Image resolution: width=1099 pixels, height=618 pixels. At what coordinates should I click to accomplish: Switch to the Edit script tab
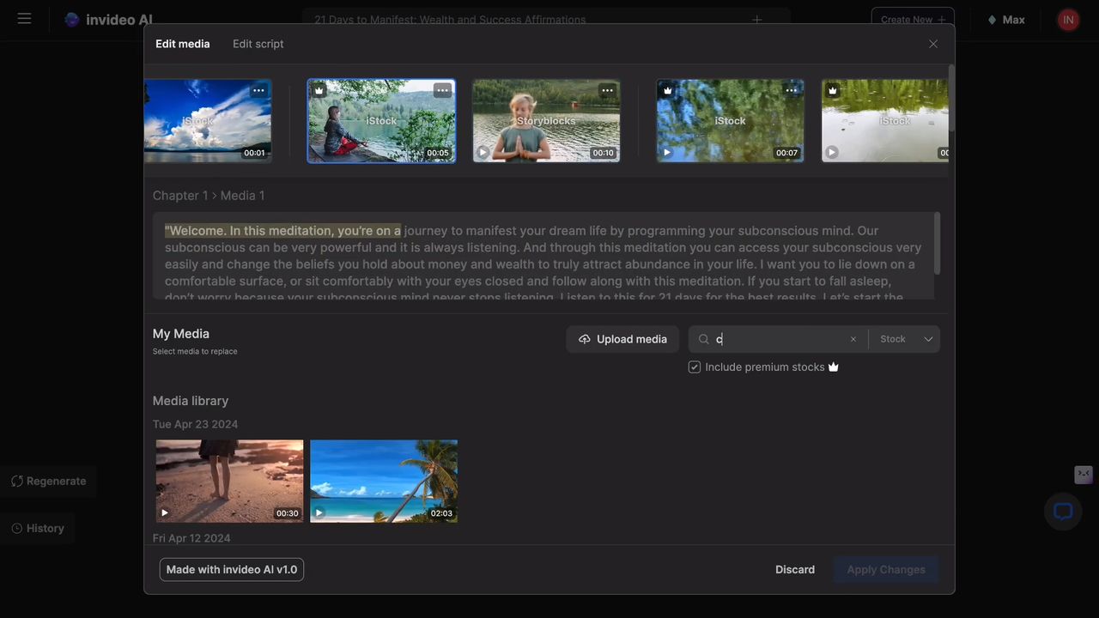[258, 44]
